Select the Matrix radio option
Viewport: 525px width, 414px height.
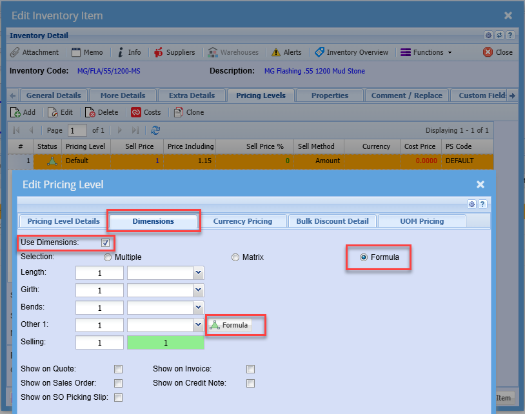click(x=235, y=257)
